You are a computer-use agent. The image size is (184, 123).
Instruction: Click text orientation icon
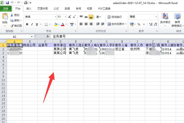[98, 17]
